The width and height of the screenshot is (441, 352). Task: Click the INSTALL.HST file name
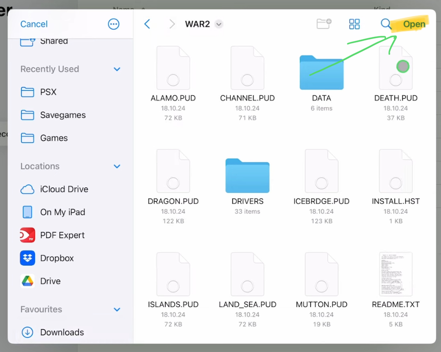(396, 201)
